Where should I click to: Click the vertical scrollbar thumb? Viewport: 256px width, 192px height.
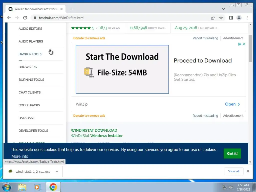[x=250, y=48]
